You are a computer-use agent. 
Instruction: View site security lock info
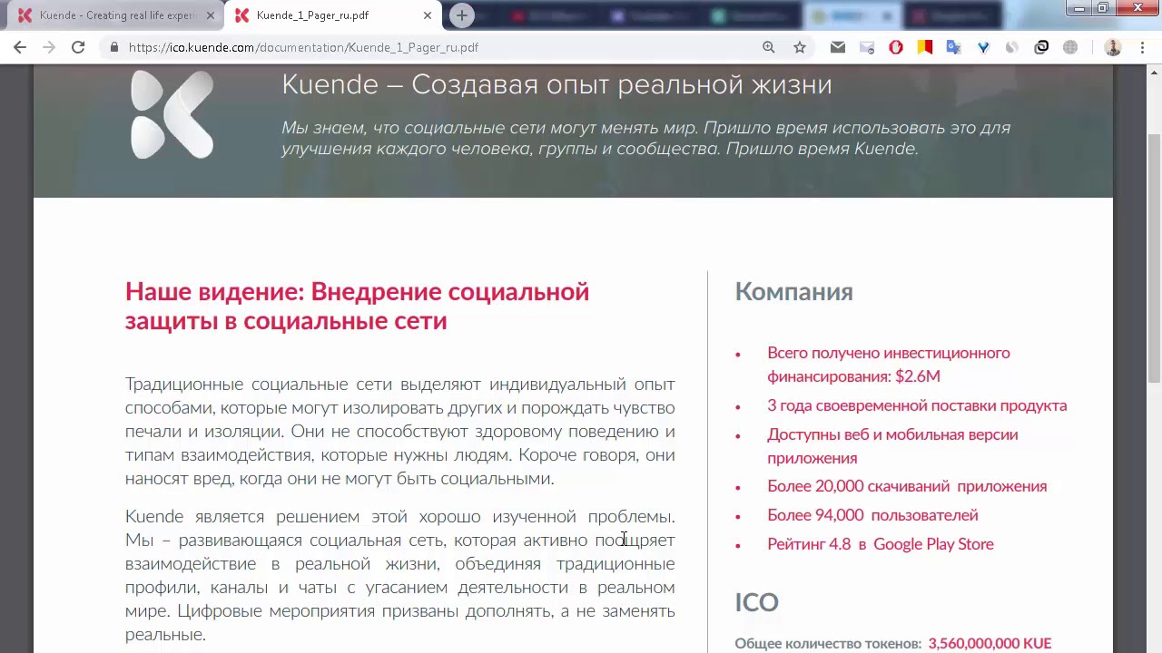(x=114, y=47)
